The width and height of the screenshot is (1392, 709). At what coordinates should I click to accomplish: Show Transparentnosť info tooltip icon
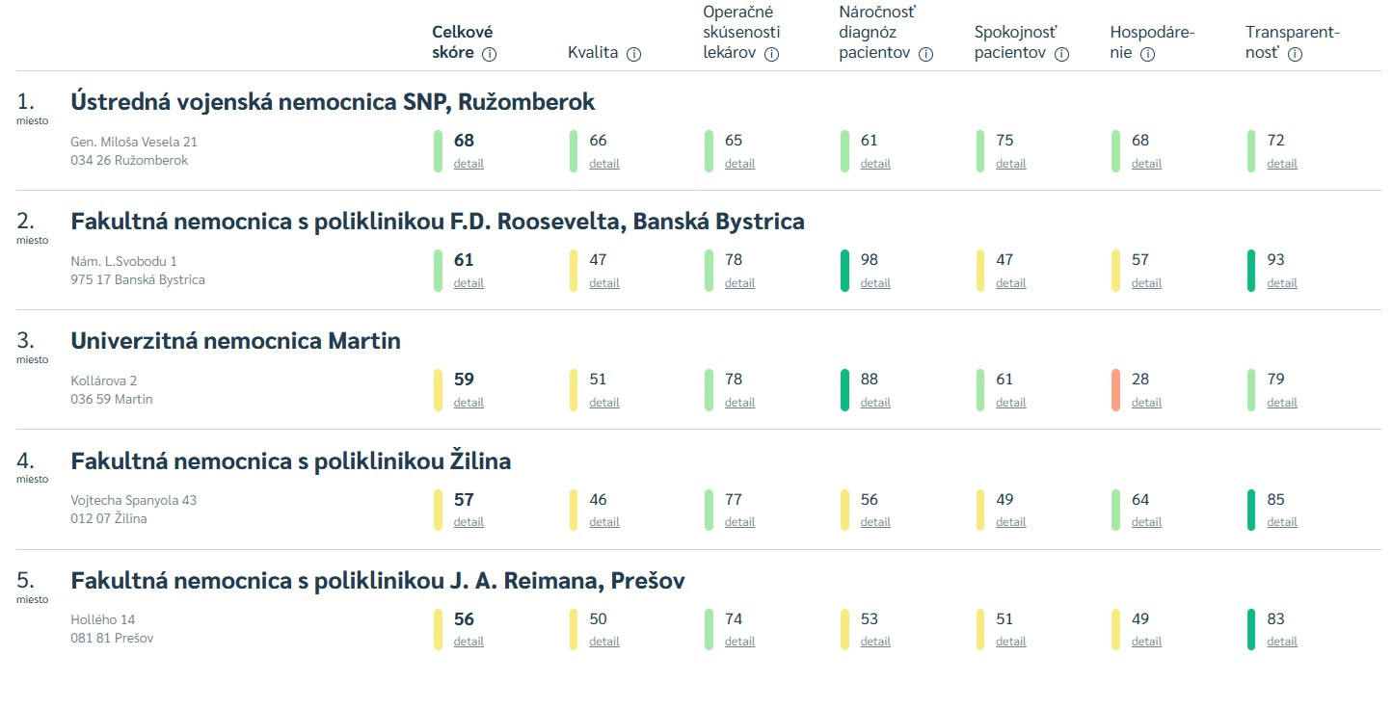coord(1295,54)
